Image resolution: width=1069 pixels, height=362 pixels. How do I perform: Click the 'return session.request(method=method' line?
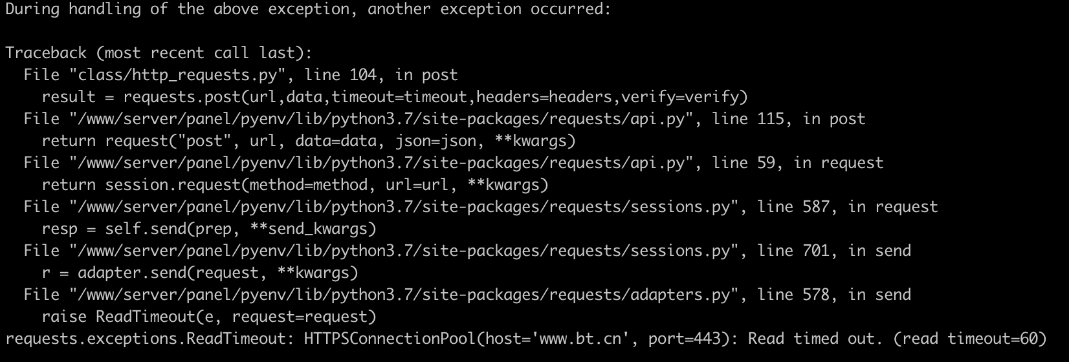click(295, 186)
